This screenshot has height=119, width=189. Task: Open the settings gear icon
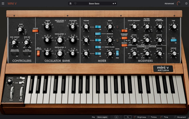186,4
